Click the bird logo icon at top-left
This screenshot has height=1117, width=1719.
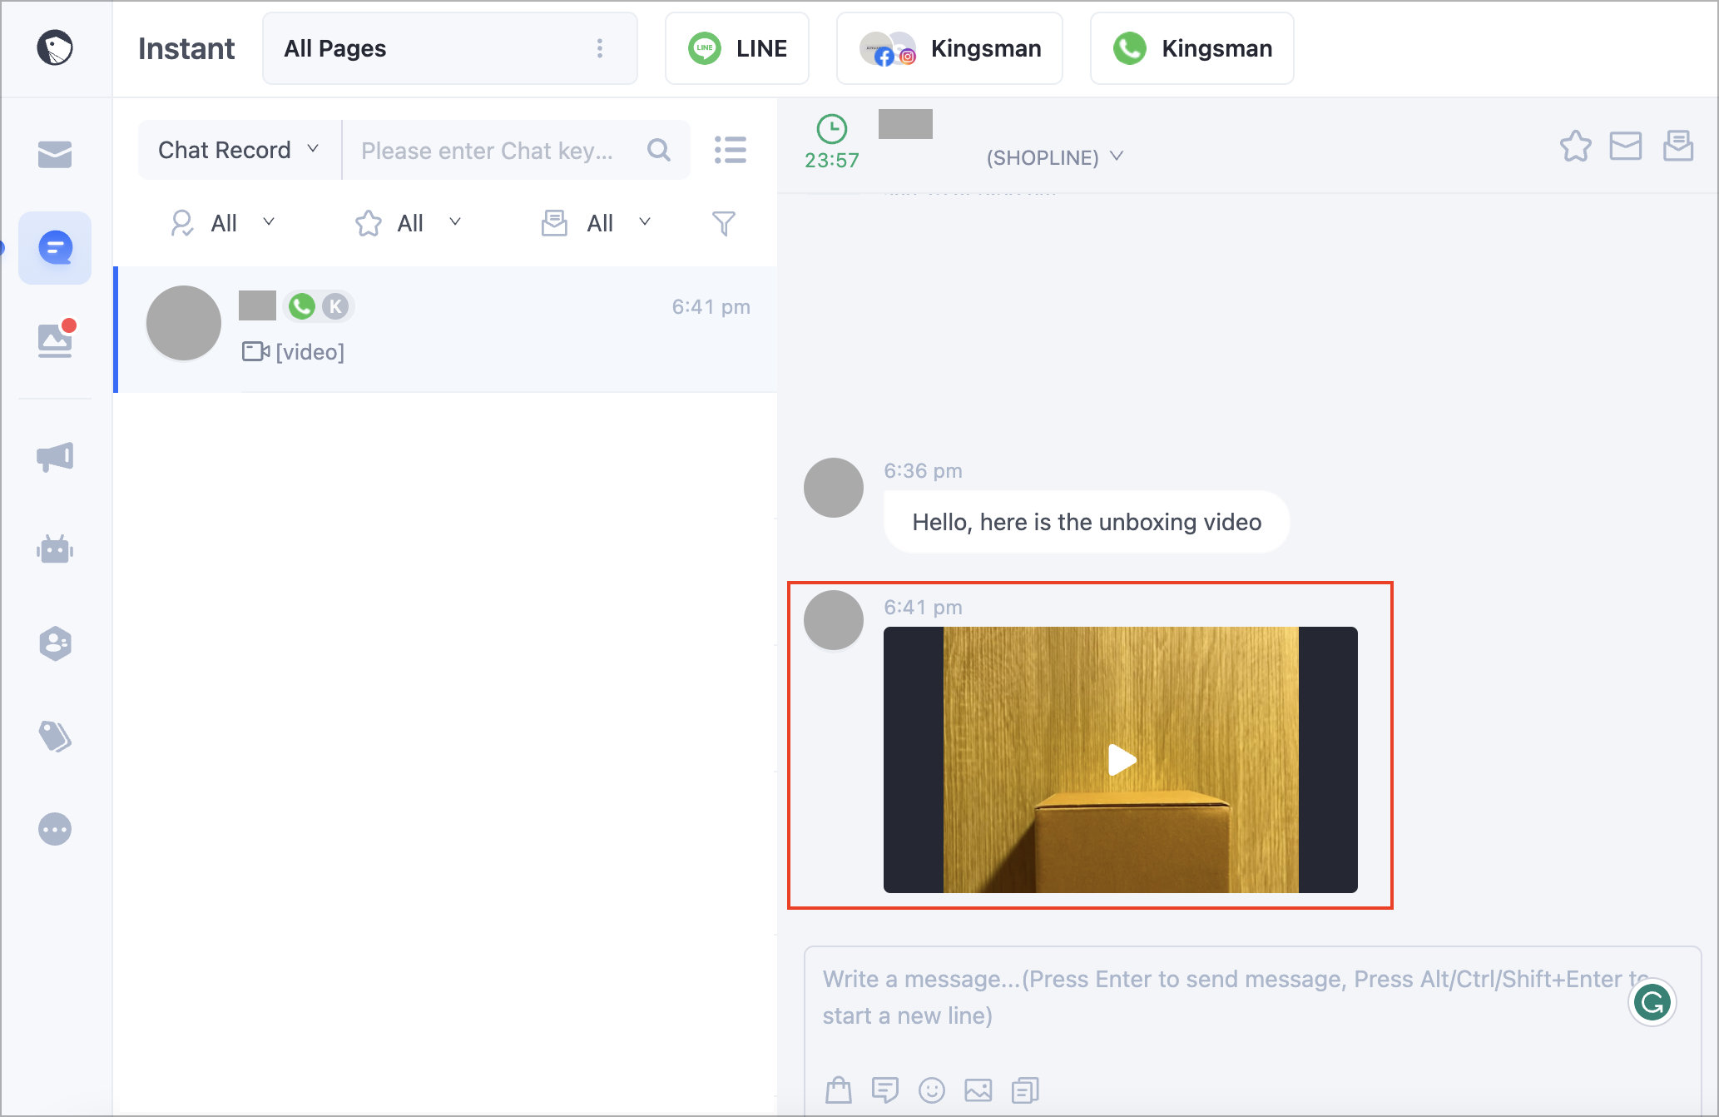click(x=55, y=47)
